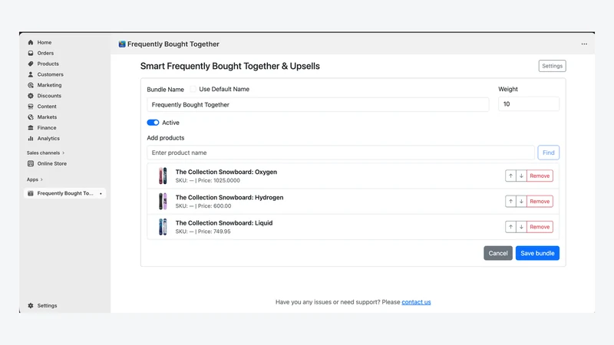The height and width of the screenshot is (345, 614).
Task: Click the Products tag icon
Action: (x=31, y=64)
